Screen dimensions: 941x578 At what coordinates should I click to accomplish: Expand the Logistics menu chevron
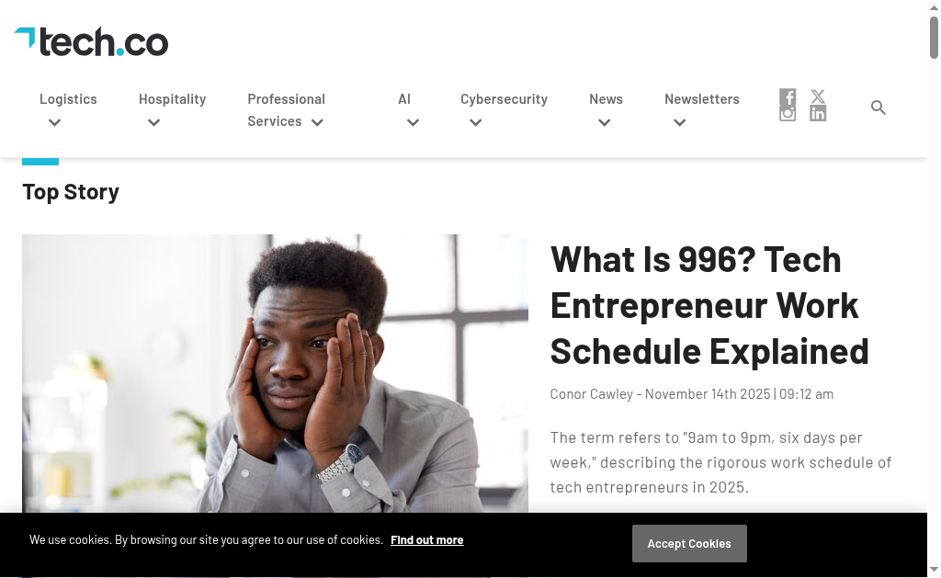(54, 122)
